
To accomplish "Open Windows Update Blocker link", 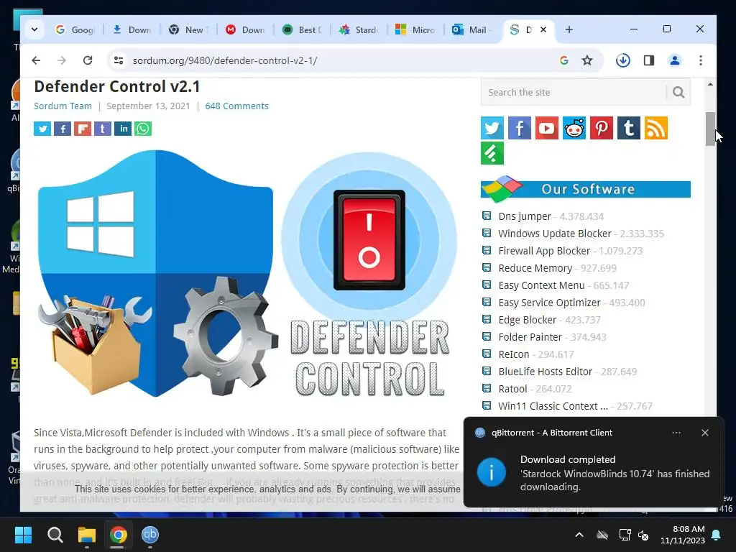I will click(x=555, y=234).
